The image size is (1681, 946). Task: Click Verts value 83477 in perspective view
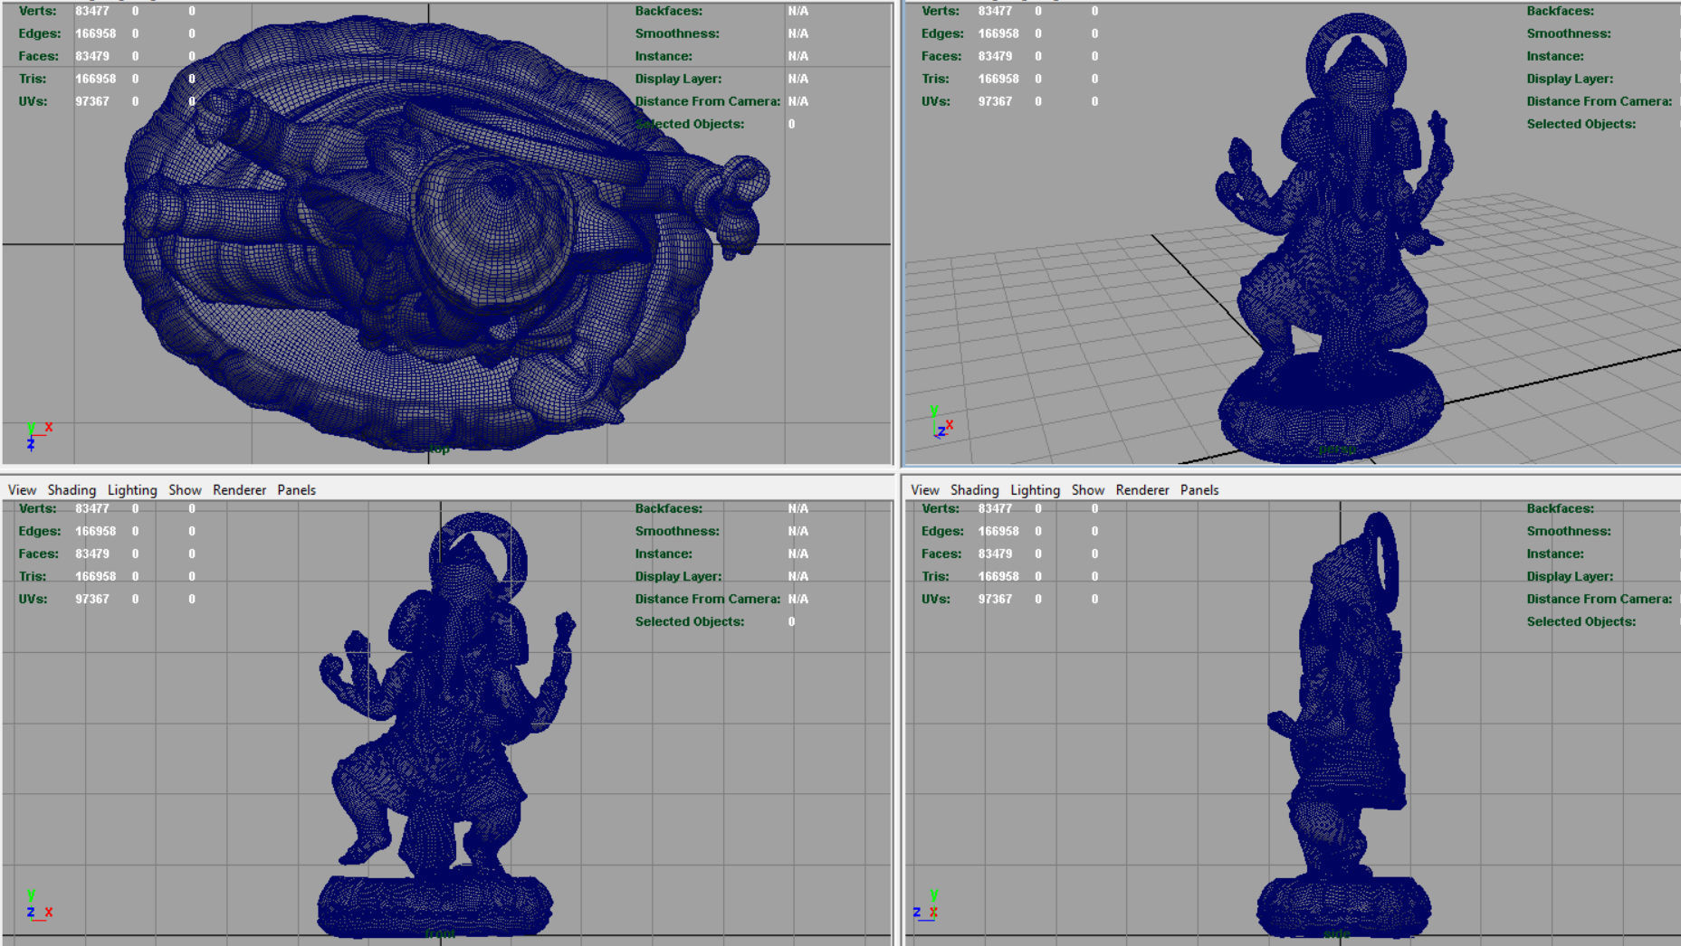click(x=995, y=11)
